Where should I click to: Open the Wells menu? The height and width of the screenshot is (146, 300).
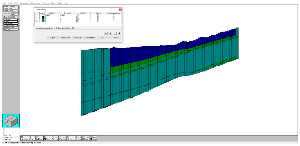(16, 3)
